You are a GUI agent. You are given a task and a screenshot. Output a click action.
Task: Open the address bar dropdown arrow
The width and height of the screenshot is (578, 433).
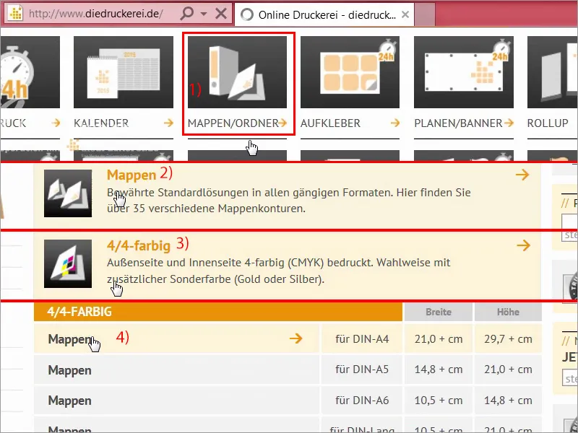tap(204, 14)
